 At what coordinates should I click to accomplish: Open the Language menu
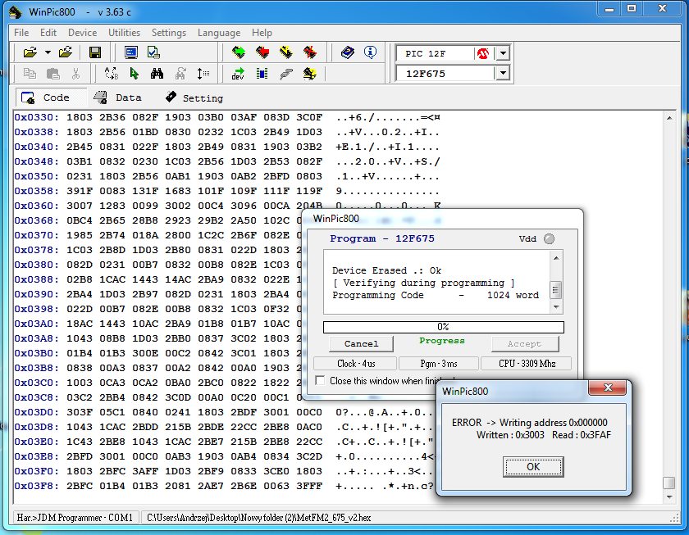pyautogui.click(x=219, y=33)
